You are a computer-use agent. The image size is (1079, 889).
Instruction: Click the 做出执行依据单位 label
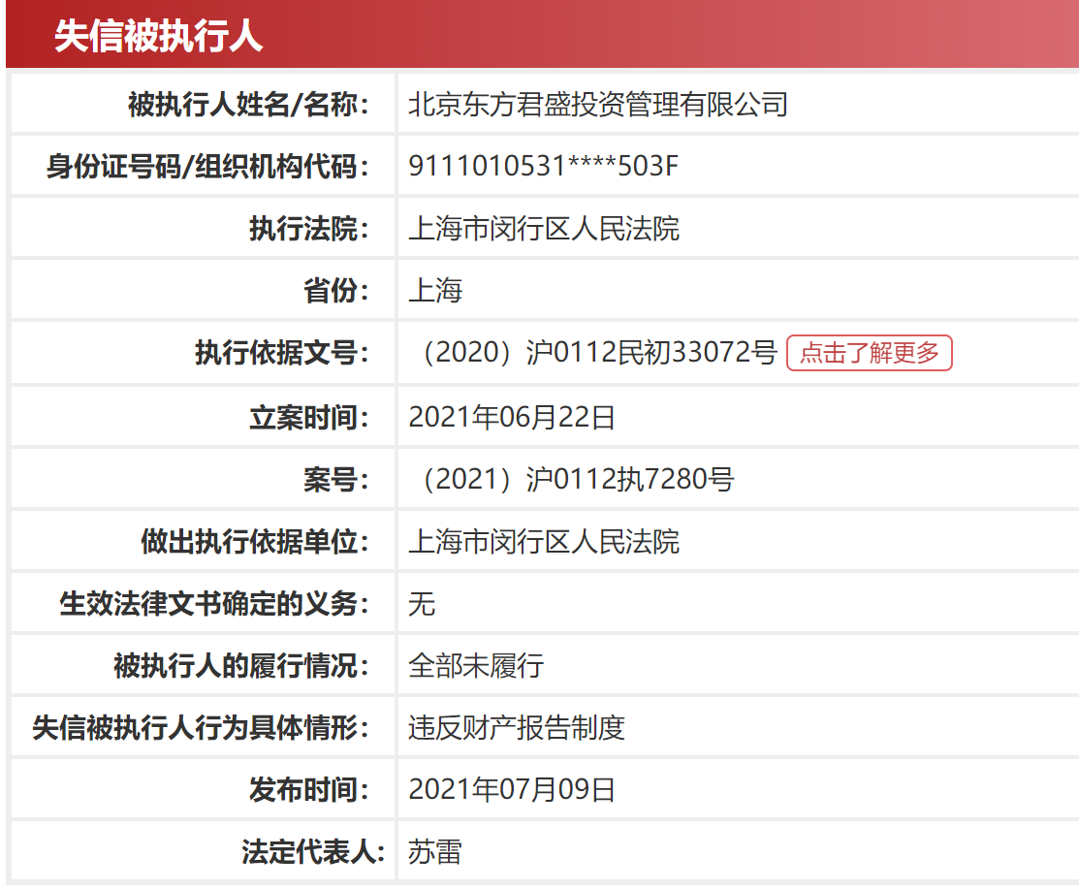point(255,542)
